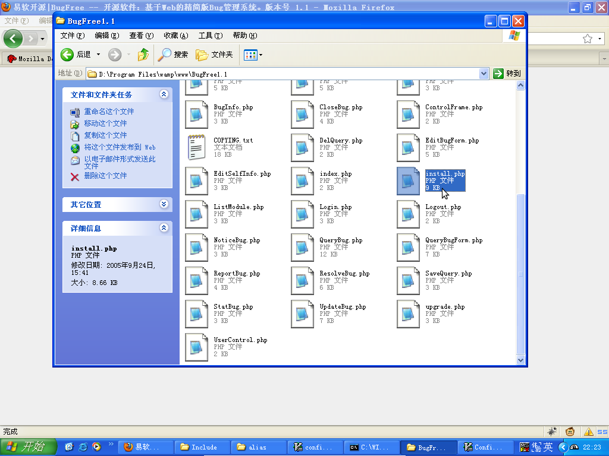
Task: Click the QueryBug.php file icon
Action: click(302, 248)
